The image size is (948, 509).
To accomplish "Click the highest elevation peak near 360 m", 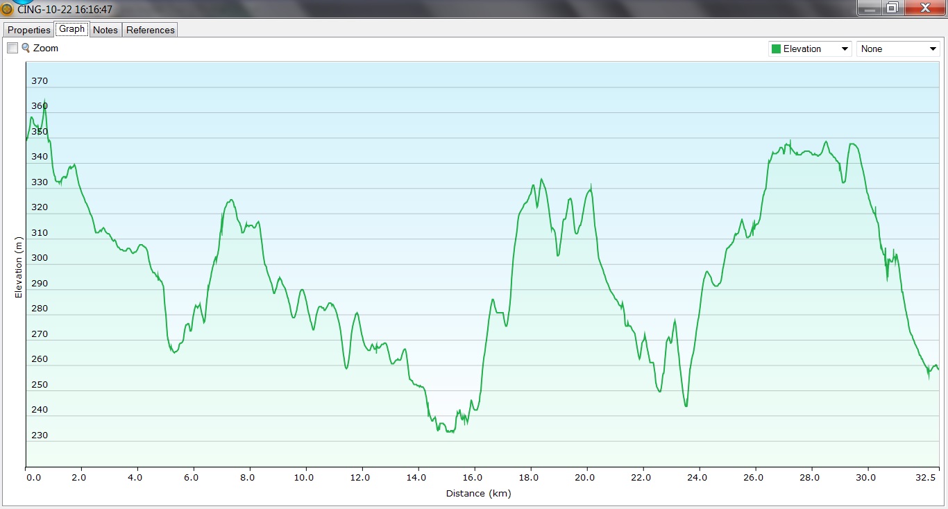I will point(45,102).
